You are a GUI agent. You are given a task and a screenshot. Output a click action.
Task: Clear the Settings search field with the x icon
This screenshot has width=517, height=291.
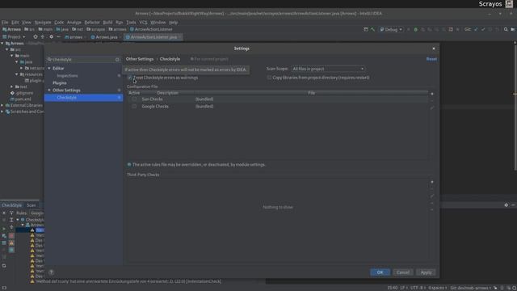pos(117,59)
